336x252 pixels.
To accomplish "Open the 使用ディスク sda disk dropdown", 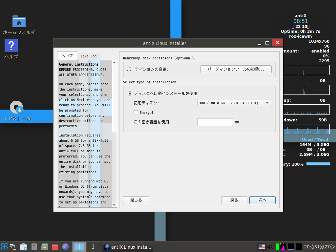I will coord(234,103).
